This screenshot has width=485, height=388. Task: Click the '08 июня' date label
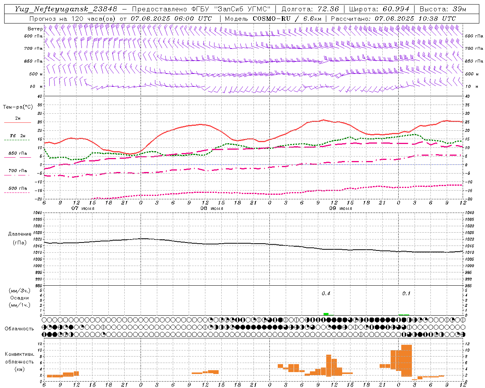212,208
